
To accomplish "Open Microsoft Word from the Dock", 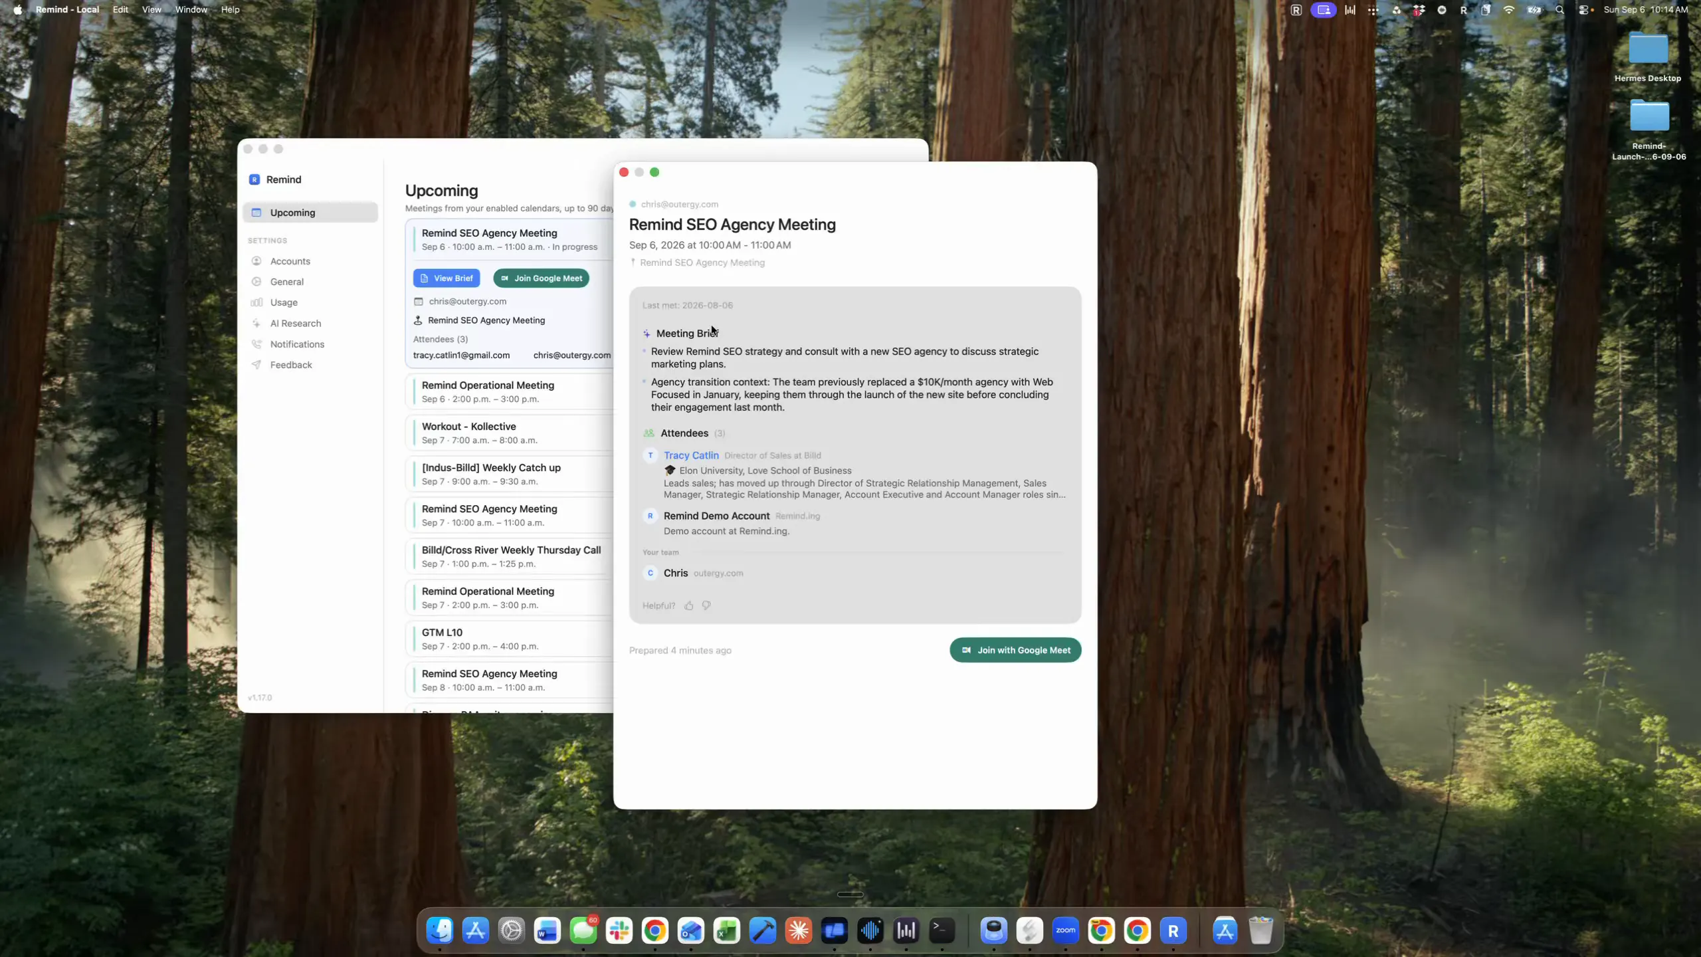I will pos(548,930).
